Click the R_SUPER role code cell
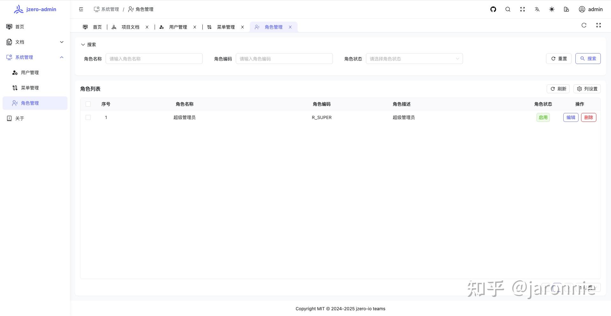This screenshot has width=611, height=316. pos(322,117)
